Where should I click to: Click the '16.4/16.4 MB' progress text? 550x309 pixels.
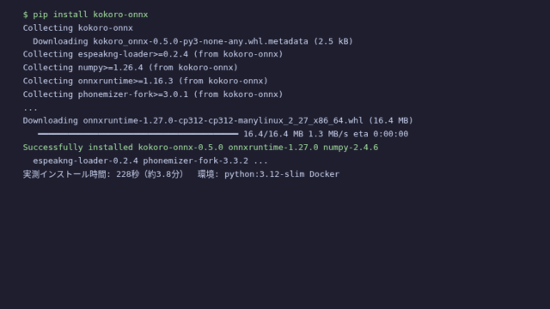273,134
